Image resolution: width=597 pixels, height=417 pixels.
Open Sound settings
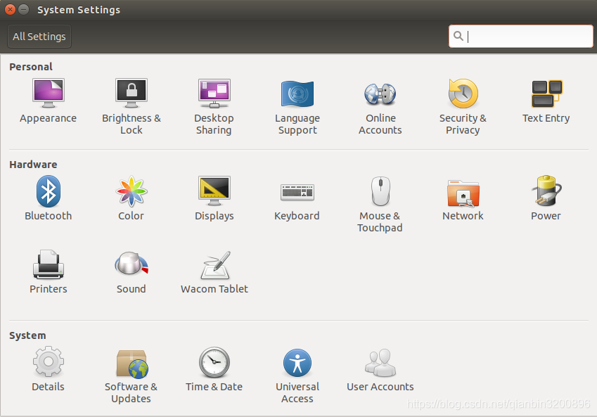(131, 271)
